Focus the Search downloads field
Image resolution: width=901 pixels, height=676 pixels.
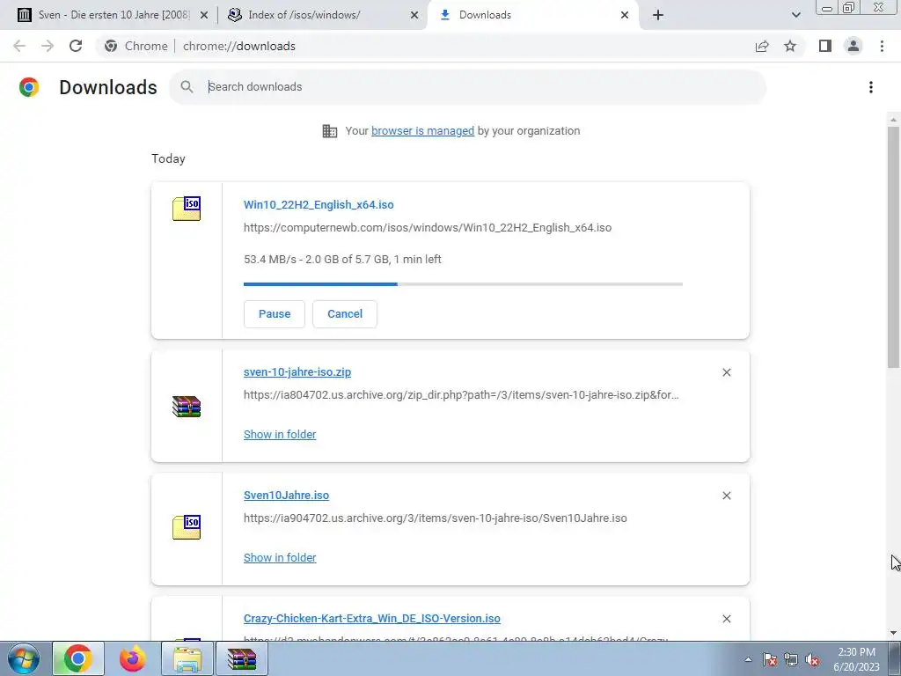(x=468, y=87)
